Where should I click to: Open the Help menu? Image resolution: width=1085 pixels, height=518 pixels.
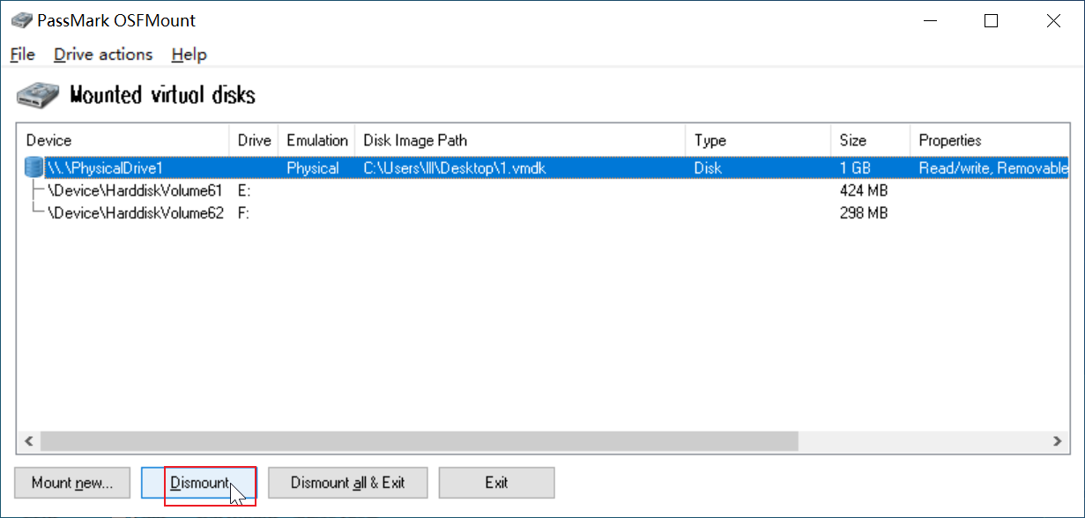click(x=189, y=55)
